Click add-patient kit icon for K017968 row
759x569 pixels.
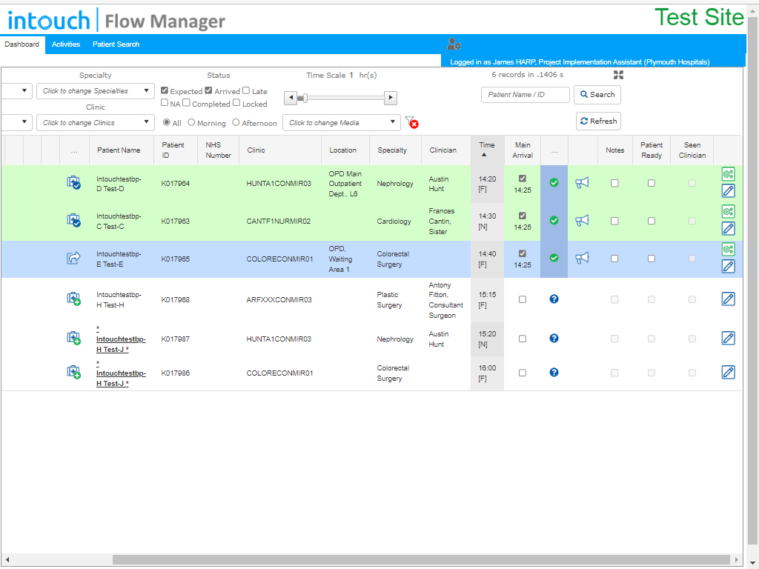coord(73,299)
